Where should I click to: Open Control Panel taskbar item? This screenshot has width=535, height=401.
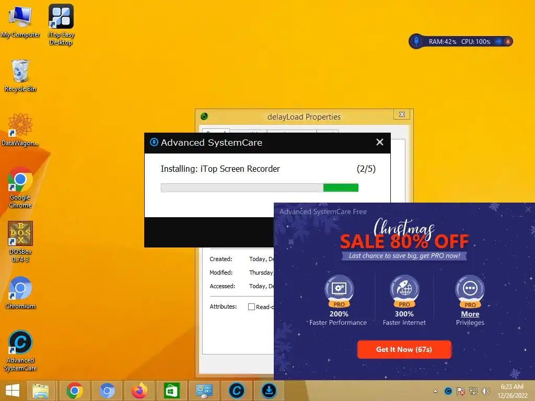click(204, 391)
